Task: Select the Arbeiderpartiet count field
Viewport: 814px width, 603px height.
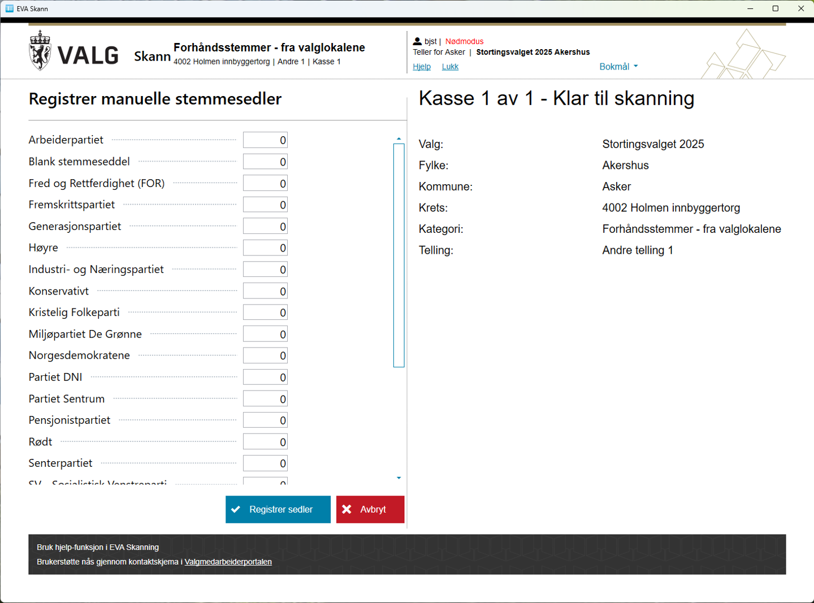Action: pos(265,140)
